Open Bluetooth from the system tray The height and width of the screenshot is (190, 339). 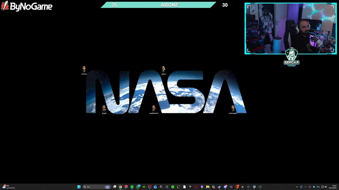[x=314, y=187]
